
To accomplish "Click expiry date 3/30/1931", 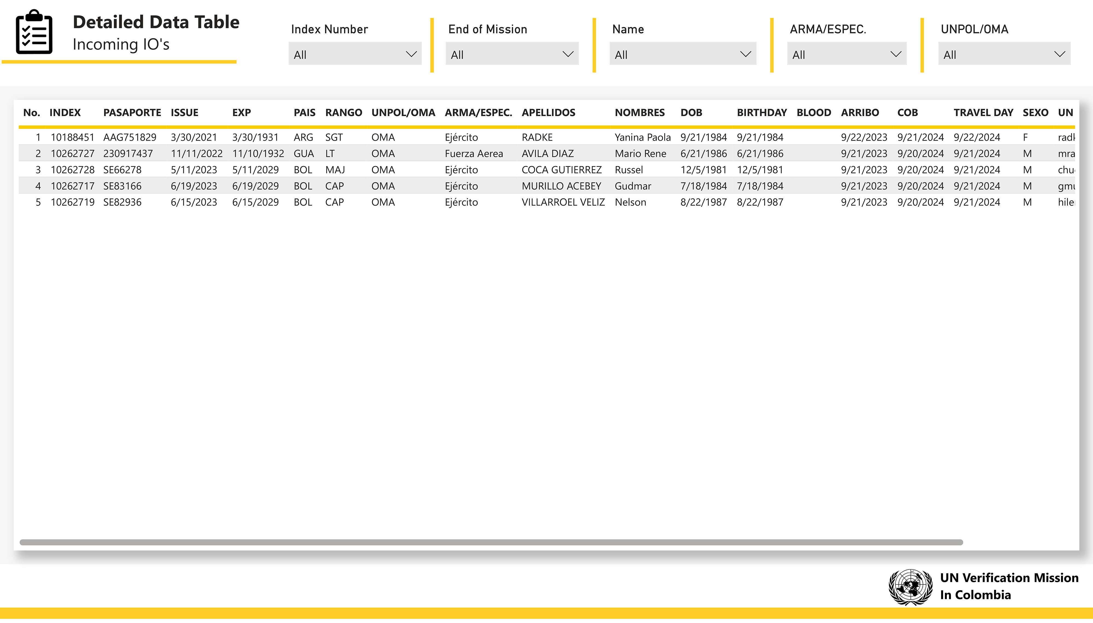I will pos(255,137).
